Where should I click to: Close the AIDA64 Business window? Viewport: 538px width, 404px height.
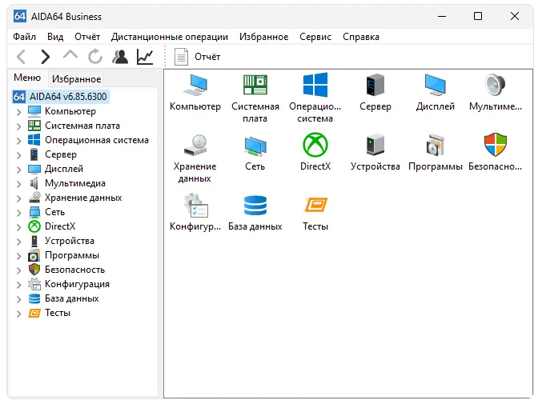point(514,16)
